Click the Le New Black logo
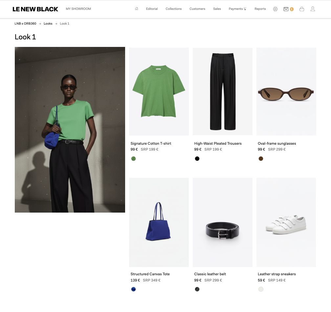 [35, 9]
